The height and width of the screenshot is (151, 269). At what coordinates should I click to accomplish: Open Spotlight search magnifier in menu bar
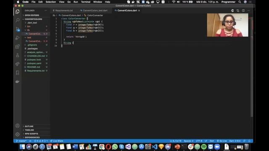(x=240, y=2)
